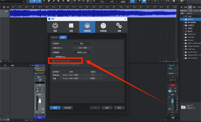Click bass channel monitor button

[x=42, y=91]
